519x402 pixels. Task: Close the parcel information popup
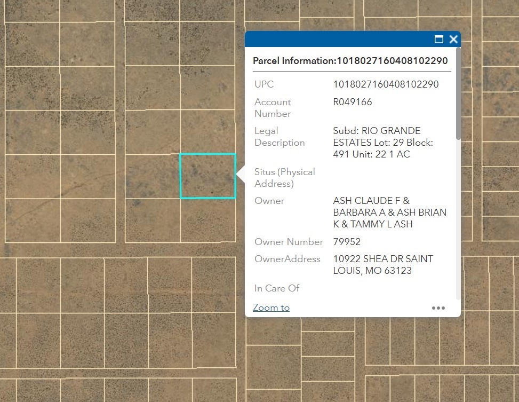click(x=453, y=39)
